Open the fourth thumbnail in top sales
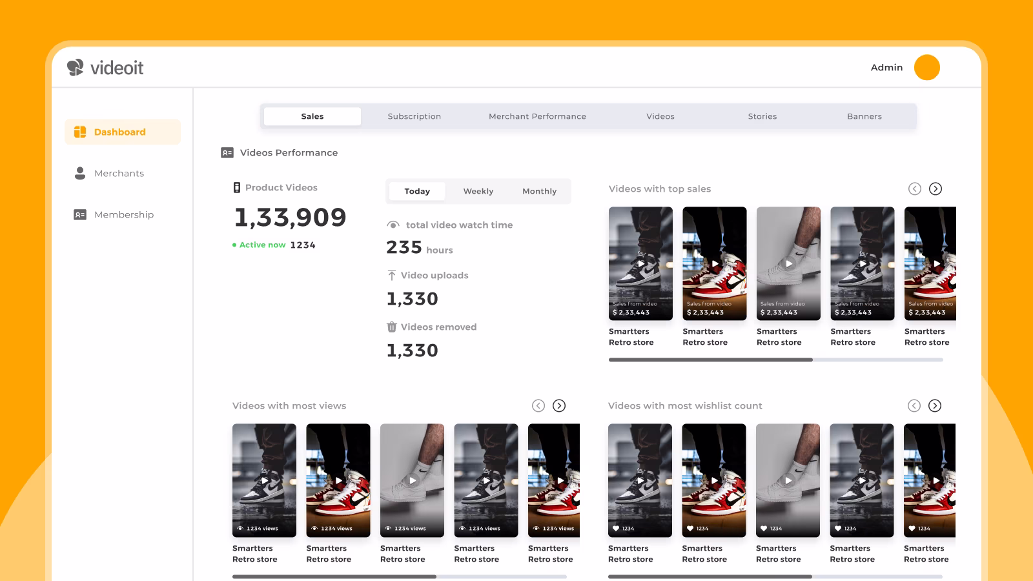The width and height of the screenshot is (1033, 581). pyautogui.click(x=863, y=263)
